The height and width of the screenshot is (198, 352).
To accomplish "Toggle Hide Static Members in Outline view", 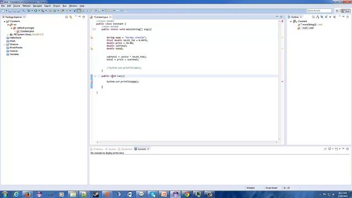I will pos(326,17).
